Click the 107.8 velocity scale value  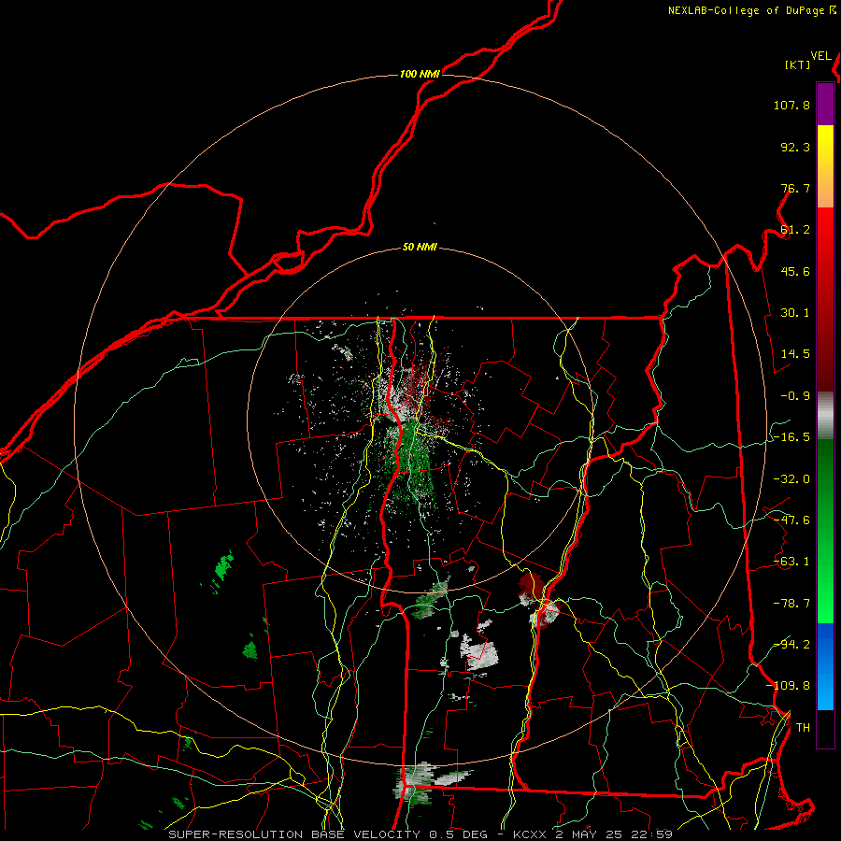click(791, 105)
